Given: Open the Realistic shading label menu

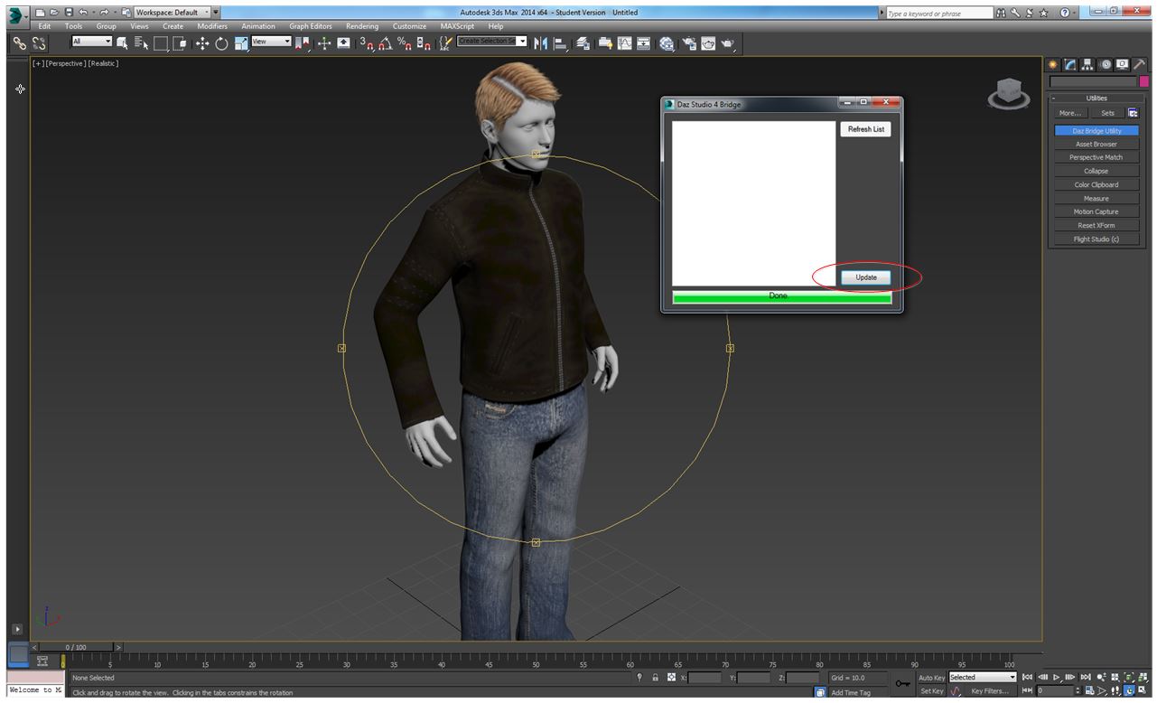Looking at the screenshot, I should 104,63.
